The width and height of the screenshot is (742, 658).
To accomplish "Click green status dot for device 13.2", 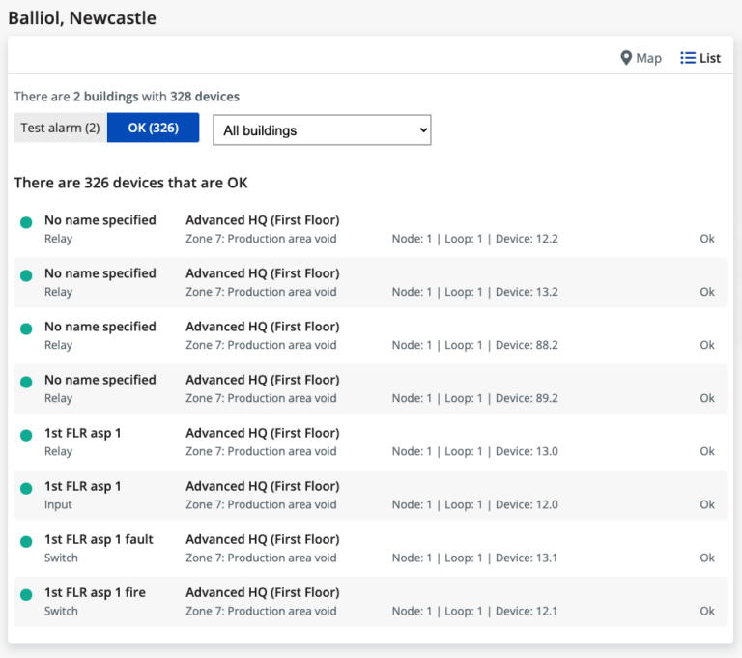I will click(27, 275).
